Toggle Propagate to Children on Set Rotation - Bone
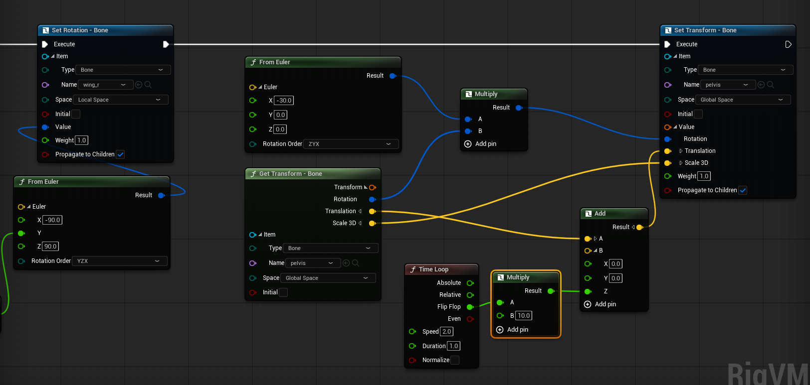The width and height of the screenshot is (810, 385). click(x=120, y=154)
